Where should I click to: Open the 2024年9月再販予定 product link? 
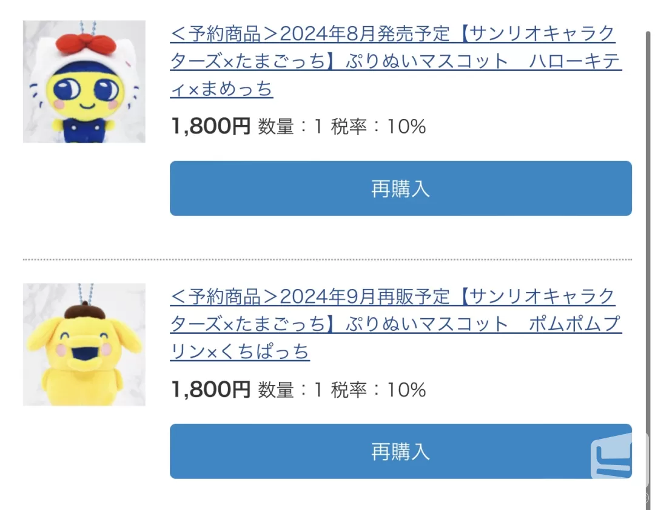[x=396, y=324]
